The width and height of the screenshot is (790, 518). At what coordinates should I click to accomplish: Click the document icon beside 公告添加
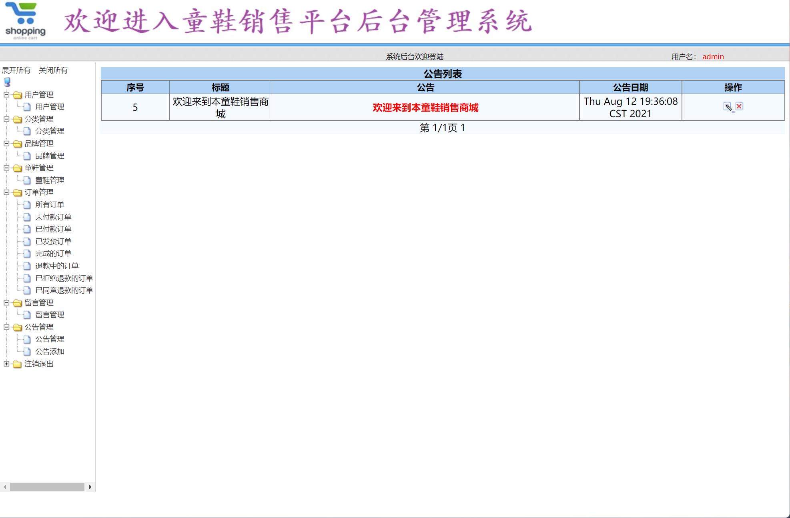(26, 351)
